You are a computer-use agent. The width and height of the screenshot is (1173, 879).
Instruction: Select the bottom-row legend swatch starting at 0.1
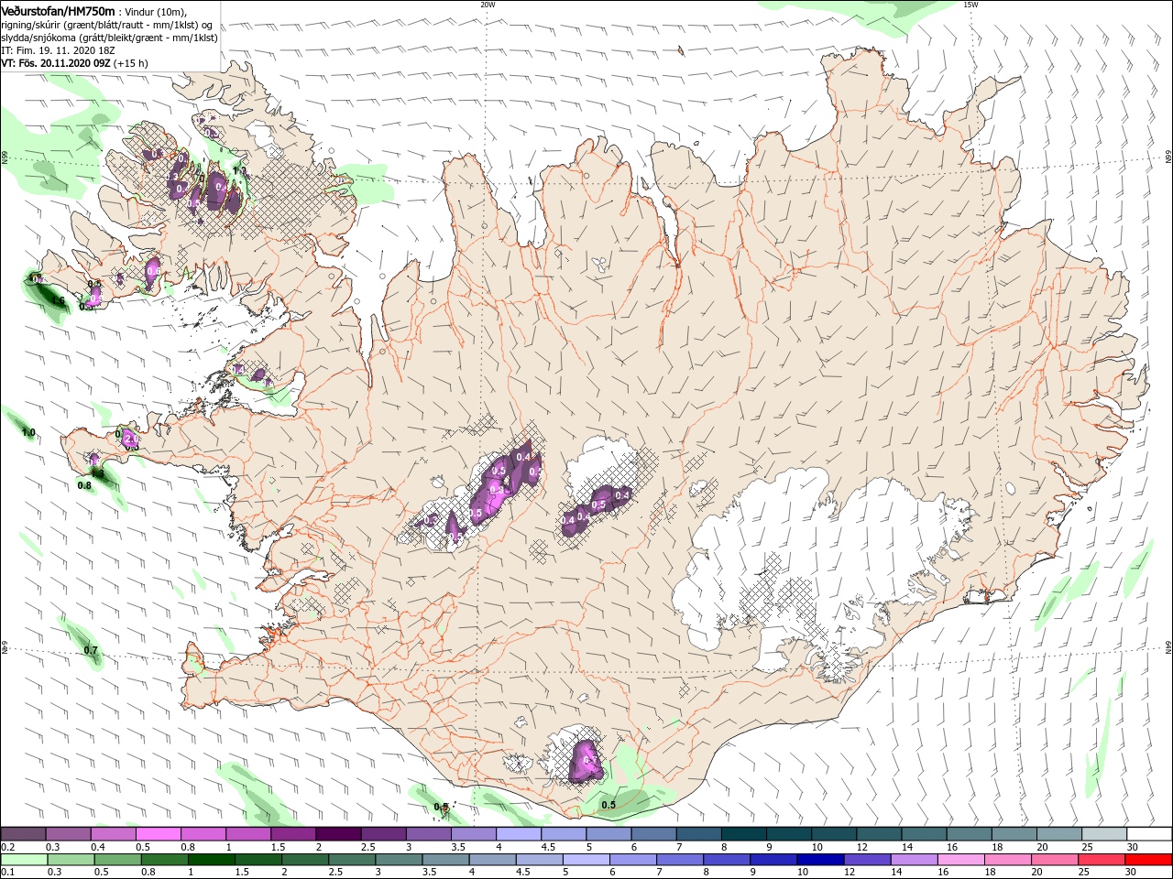pyautogui.click(x=25, y=860)
